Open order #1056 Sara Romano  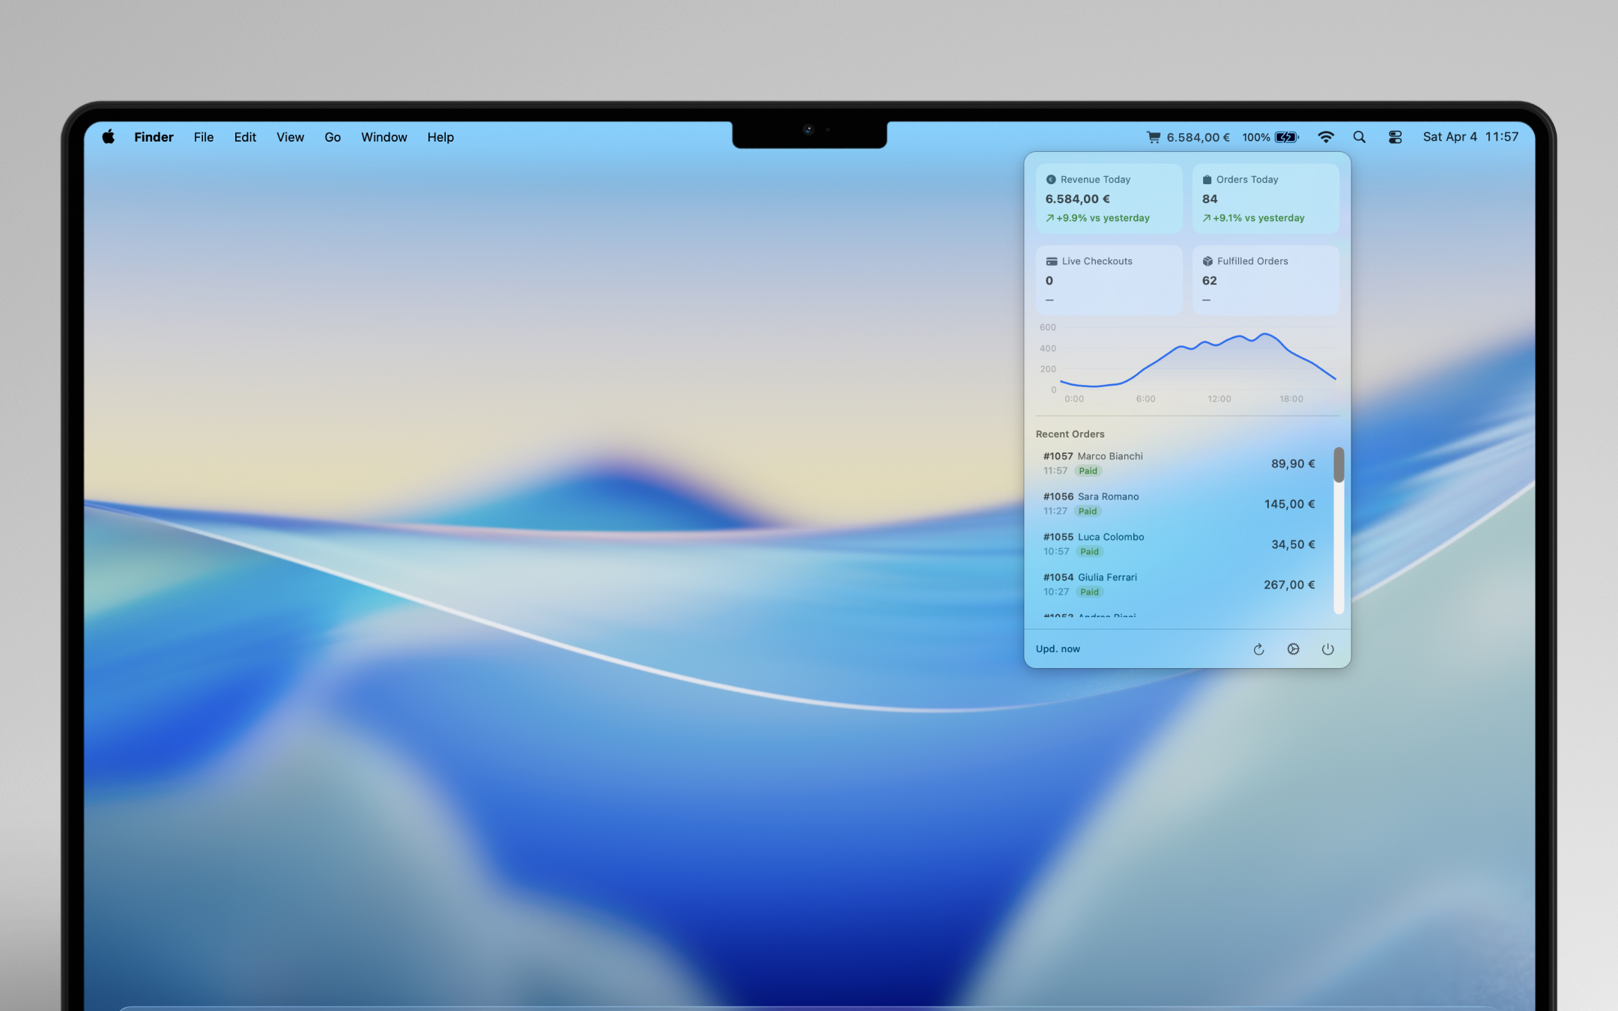tap(1179, 504)
